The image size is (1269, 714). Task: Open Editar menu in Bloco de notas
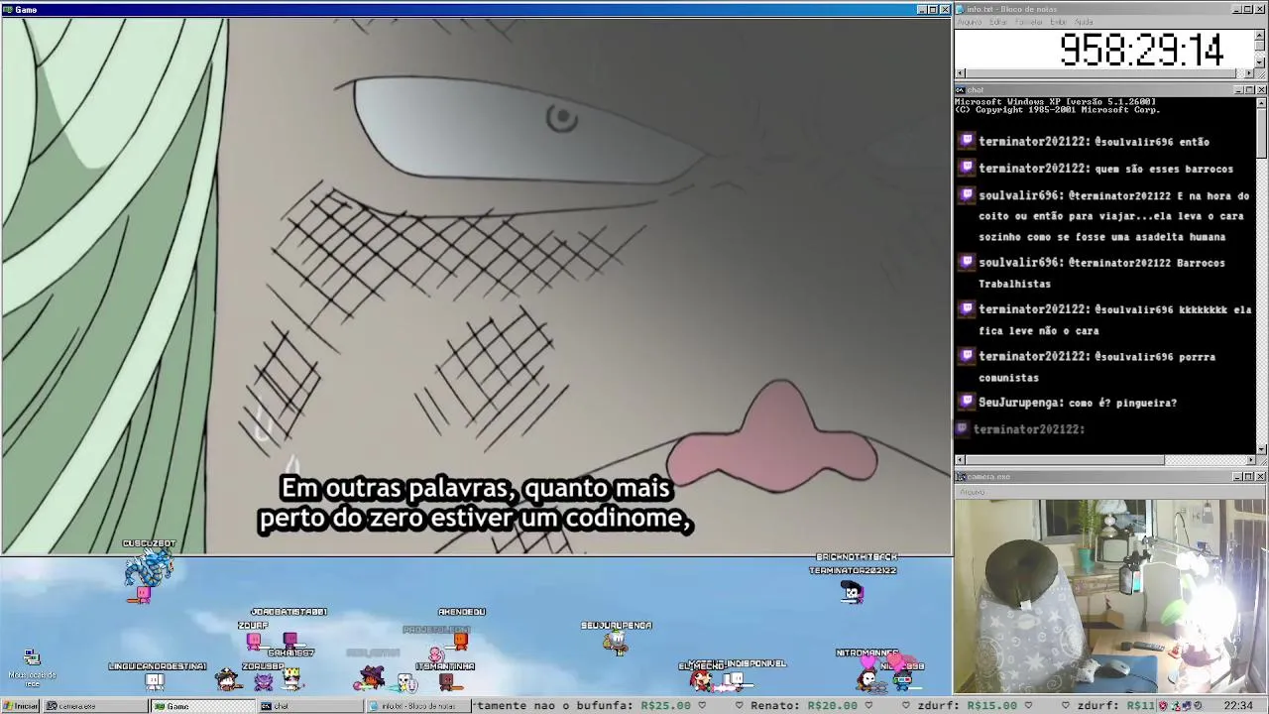[997, 22]
